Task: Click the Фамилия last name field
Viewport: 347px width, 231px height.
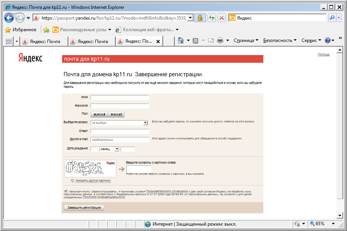Action: click(x=120, y=106)
